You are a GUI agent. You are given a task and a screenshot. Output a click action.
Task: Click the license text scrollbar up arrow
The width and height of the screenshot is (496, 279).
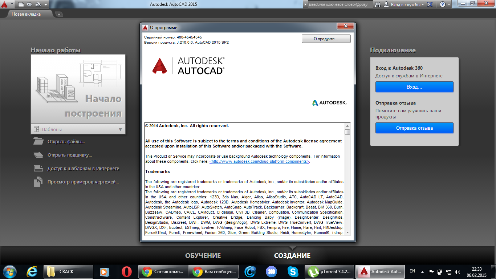pos(347,125)
